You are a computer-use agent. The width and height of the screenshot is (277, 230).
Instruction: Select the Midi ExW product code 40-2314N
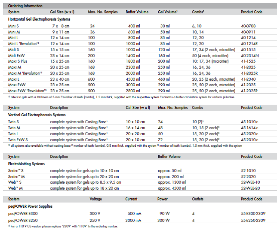point(250,56)
